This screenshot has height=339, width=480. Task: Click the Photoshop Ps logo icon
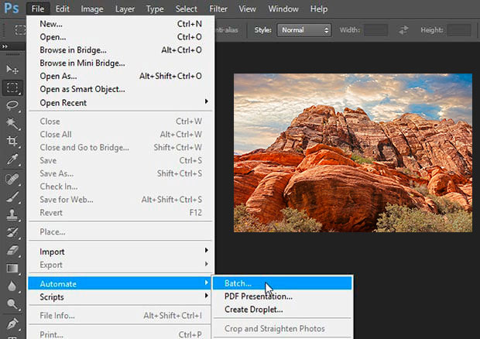click(11, 9)
